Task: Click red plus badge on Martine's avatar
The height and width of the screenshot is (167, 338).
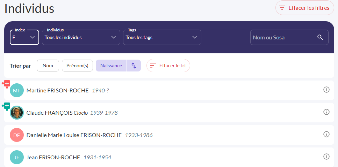Action: tap(7, 83)
